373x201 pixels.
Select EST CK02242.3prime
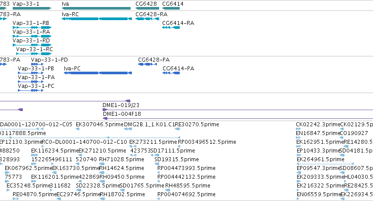pos(318,125)
